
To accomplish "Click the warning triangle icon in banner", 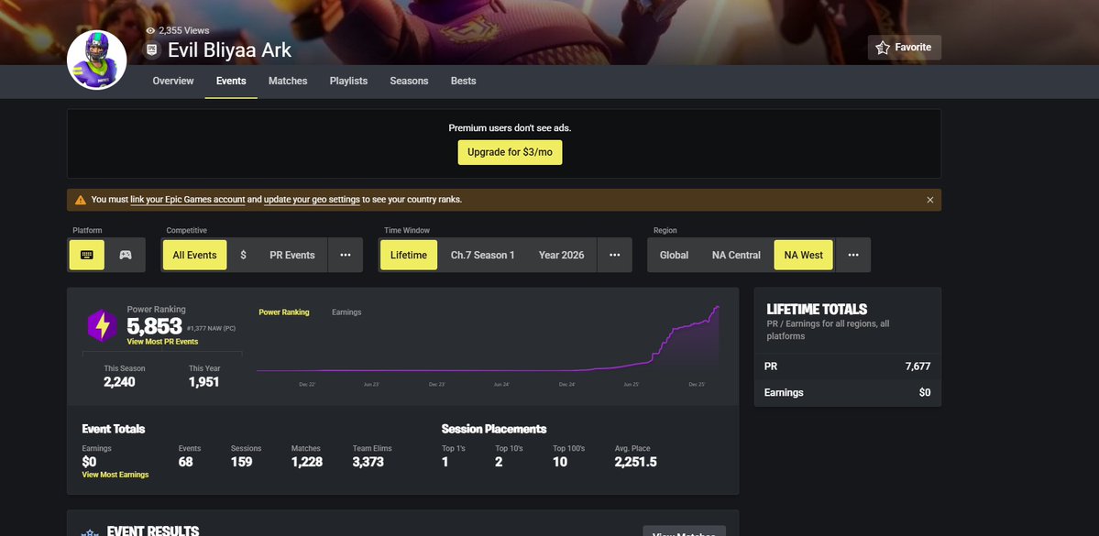I will [81, 200].
